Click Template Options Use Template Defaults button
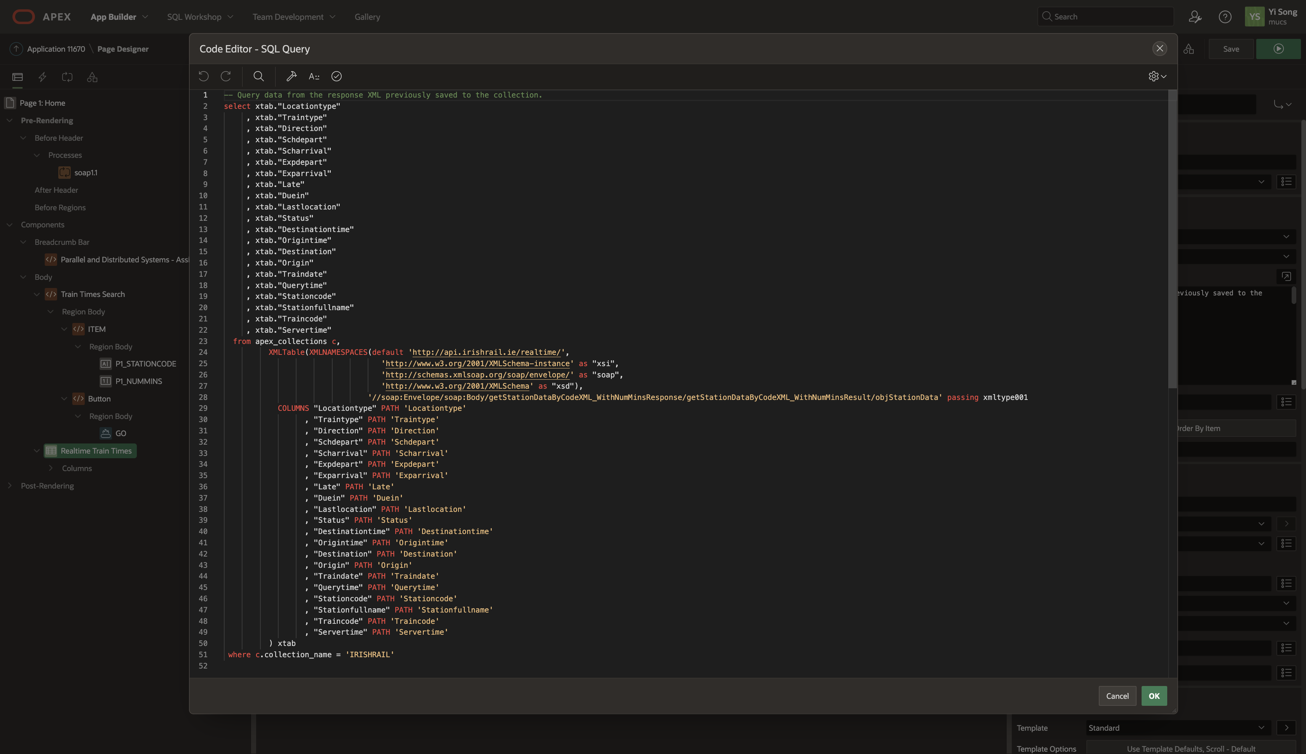The image size is (1306, 754). pyautogui.click(x=1191, y=749)
